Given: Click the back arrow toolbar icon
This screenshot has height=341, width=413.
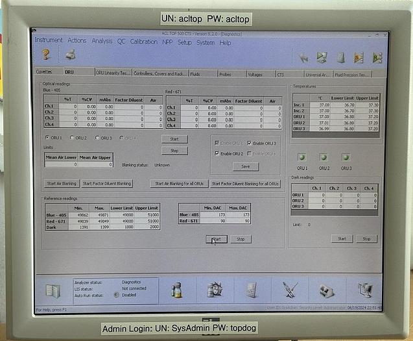Looking at the screenshot, I should pyautogui.click(x=304, y=58).
